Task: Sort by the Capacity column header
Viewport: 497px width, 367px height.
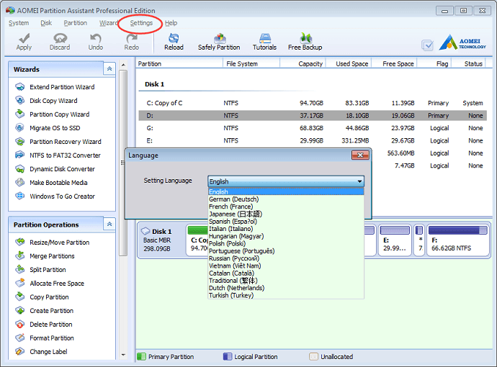Action: pyautogui.click(x=303, y=63)
